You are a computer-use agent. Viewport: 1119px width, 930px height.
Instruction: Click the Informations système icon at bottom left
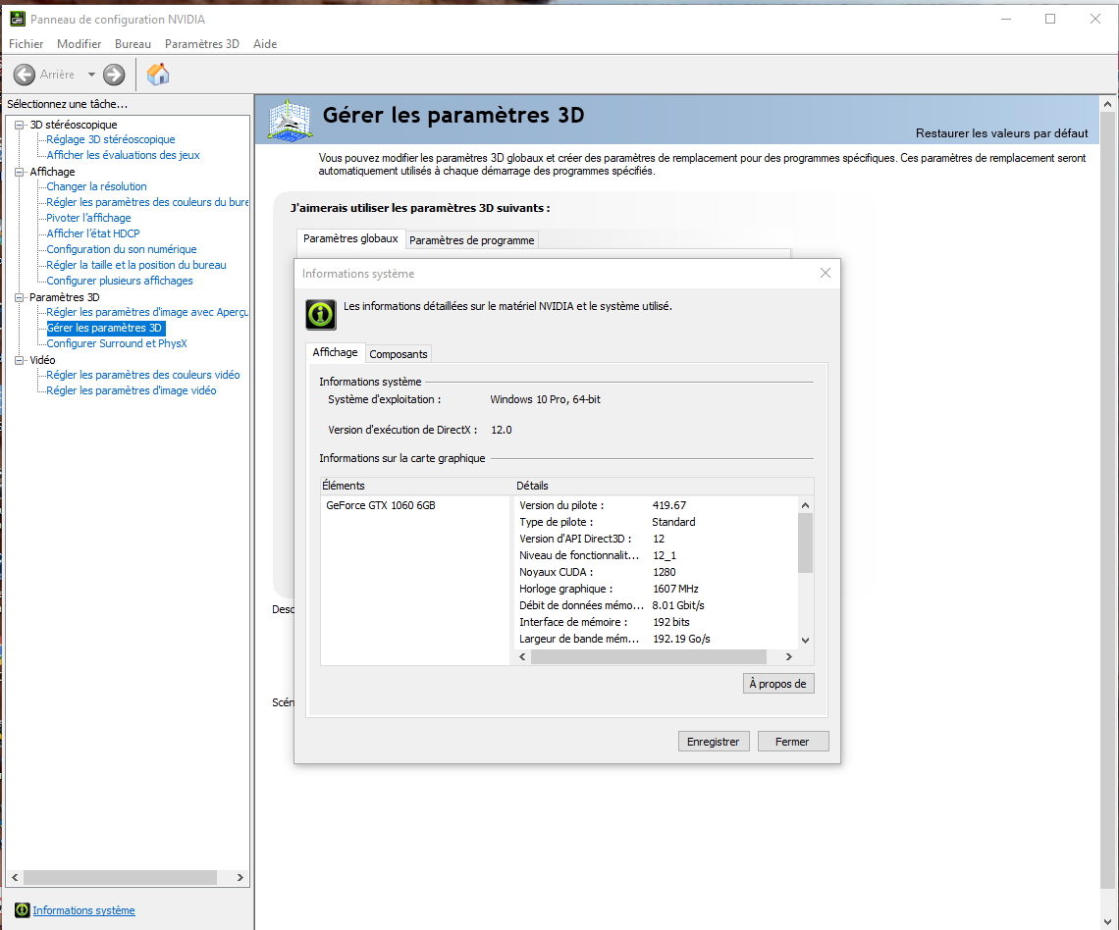(x=23, y=910)
